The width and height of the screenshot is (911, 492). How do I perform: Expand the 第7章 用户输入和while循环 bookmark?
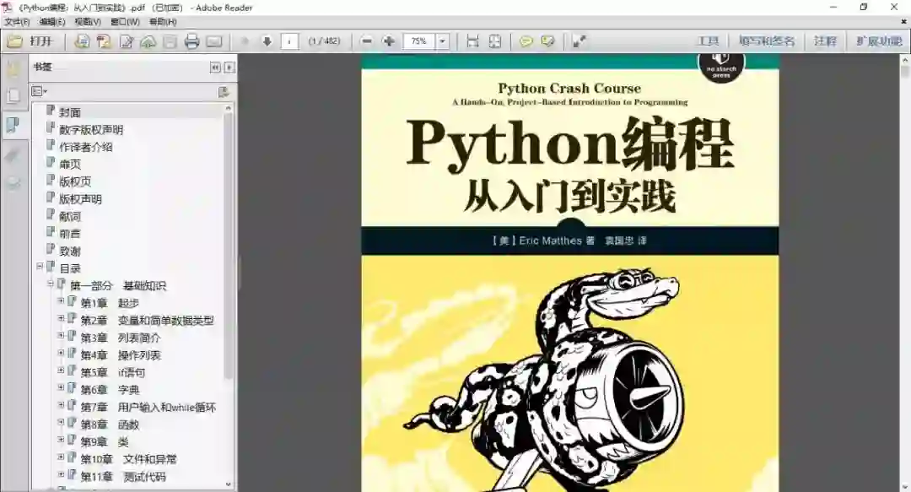tap(61, 405)
